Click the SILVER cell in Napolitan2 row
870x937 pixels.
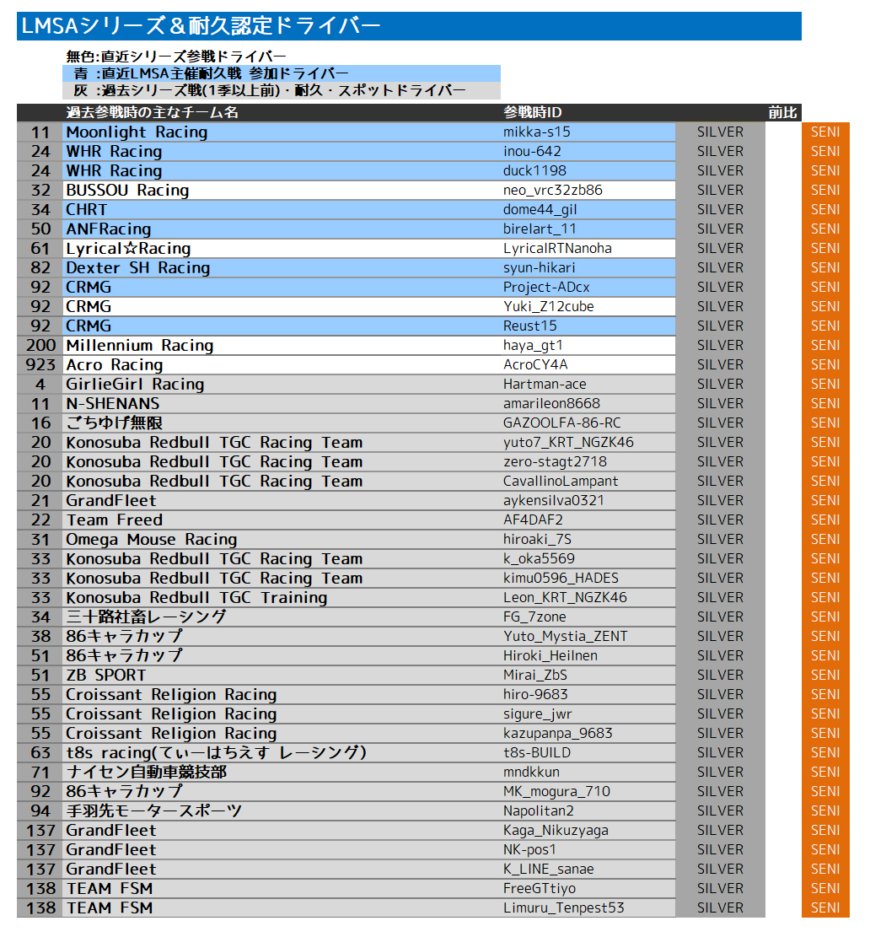(720, 811)
